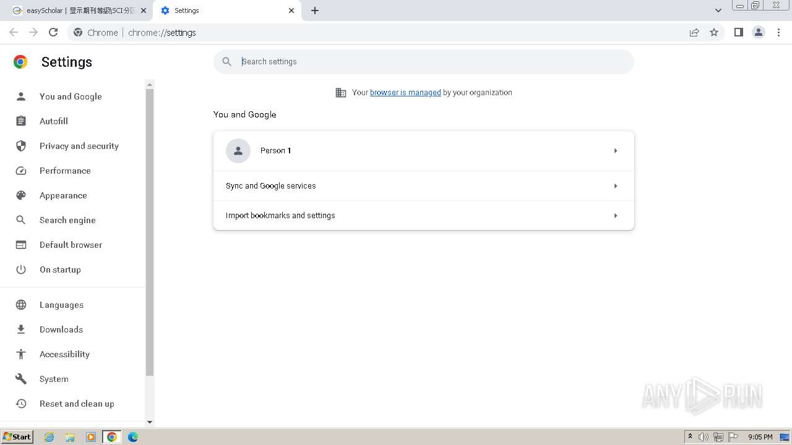Open the Appearance section

coord(63,195)
